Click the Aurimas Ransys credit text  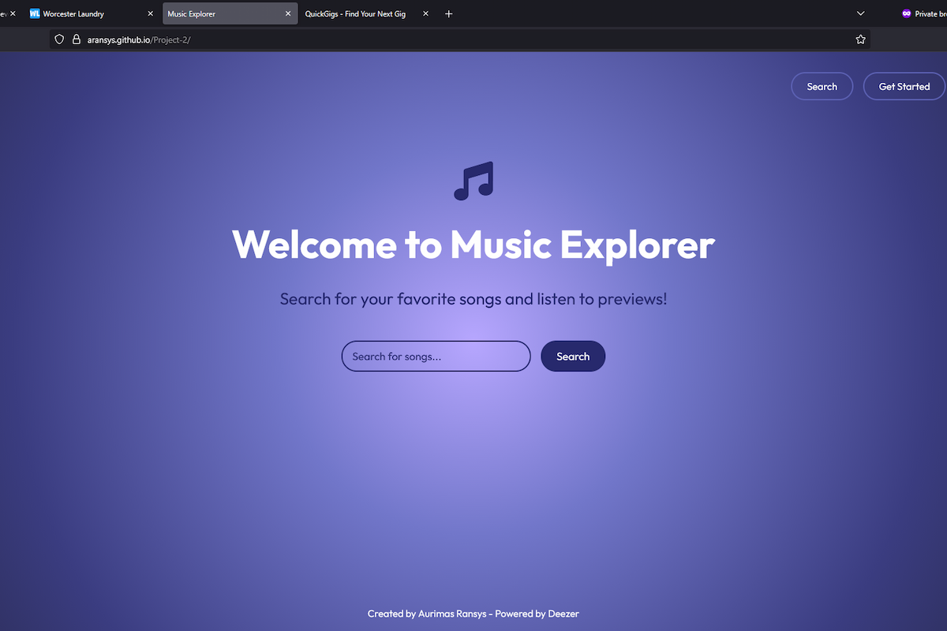click(452, 613)
